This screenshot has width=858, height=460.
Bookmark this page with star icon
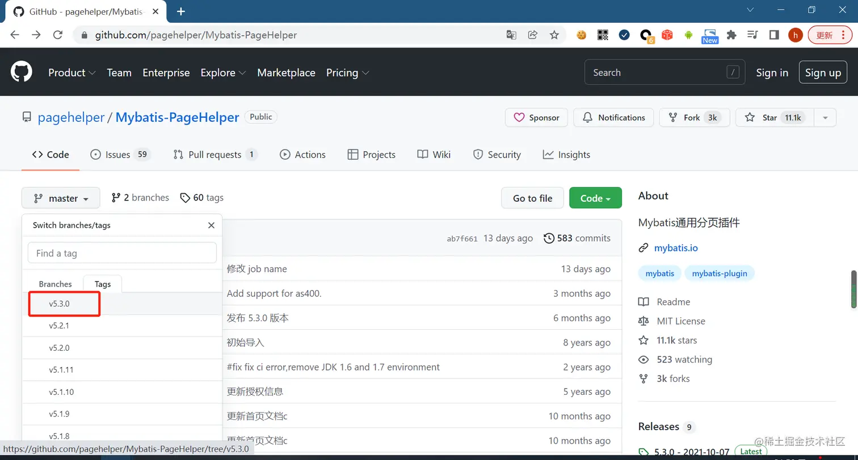pyautogui.click(x=554, y=35)
